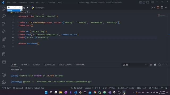Open the View menu
Screen dimensions: 170x95
click(31, 2)
